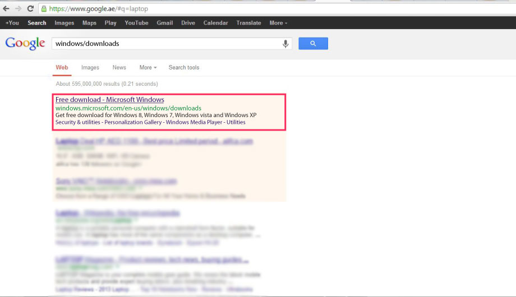Open Free download - Microsoft Windows result

tap(109, 99)
